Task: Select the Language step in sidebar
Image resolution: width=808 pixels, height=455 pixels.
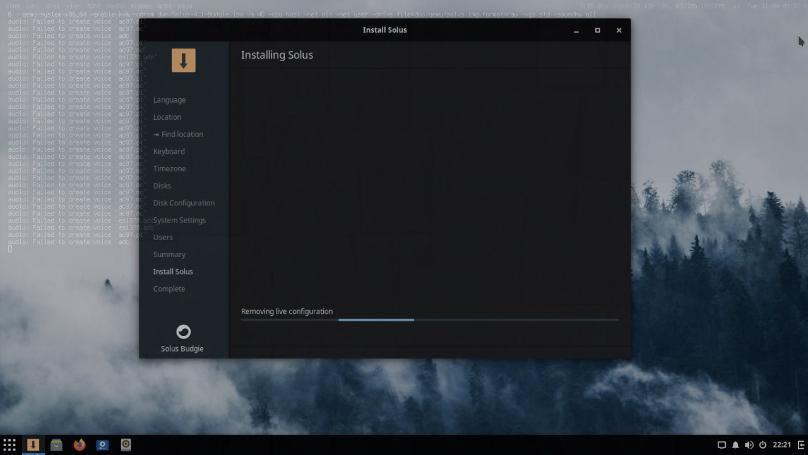Action: [x=169, y=100]
